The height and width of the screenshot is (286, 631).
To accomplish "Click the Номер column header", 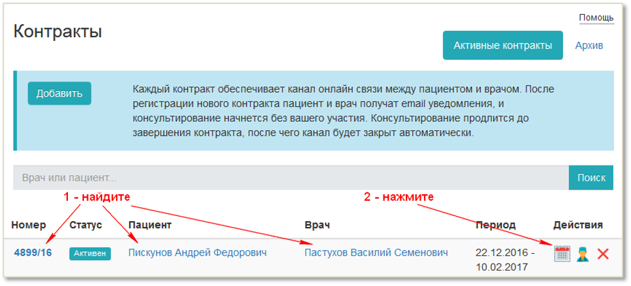I will (x=29, y=224).
